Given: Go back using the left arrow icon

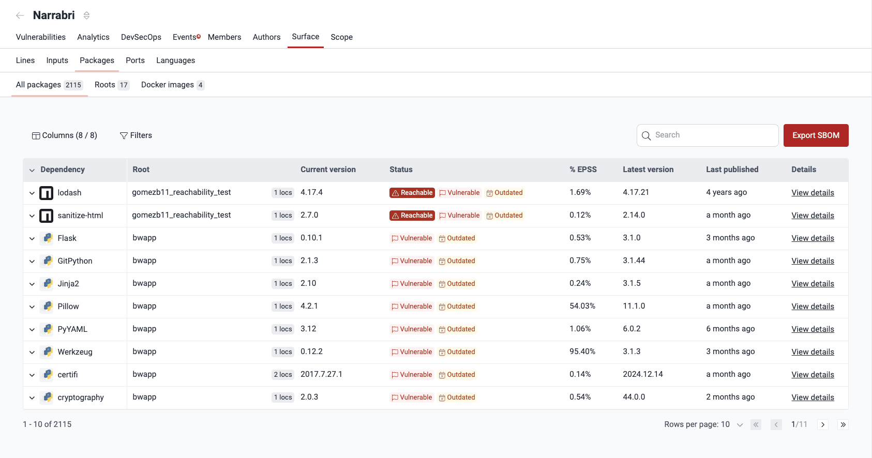Looking at the screenshot, I should pyautogui.click(x=20, y=16).
